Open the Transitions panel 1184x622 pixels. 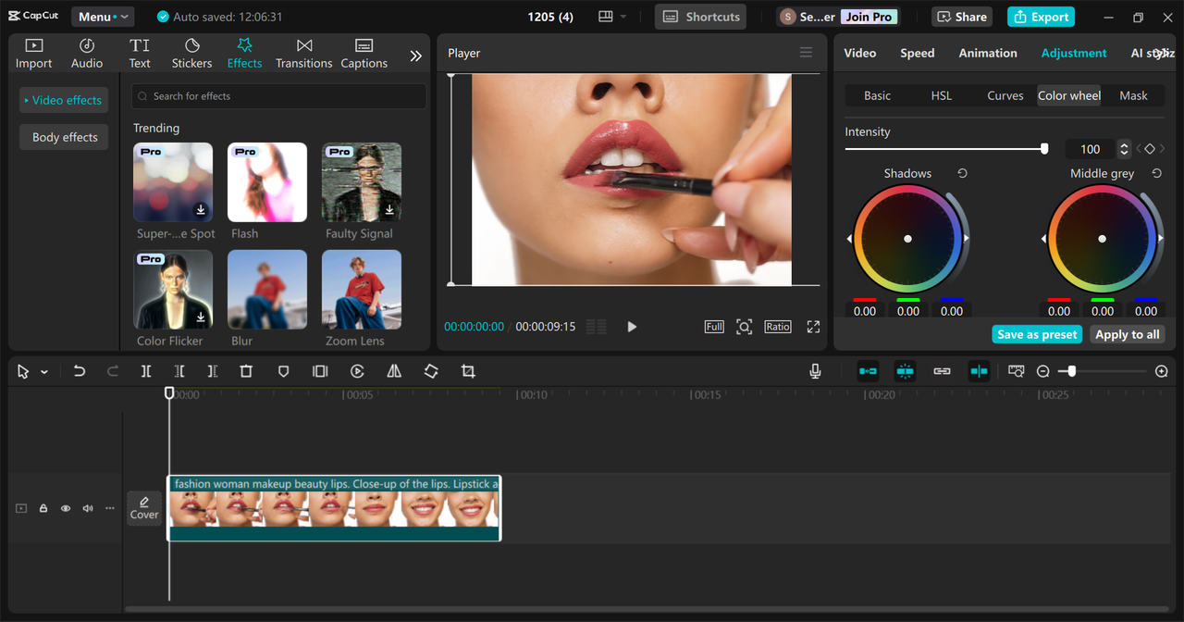pyautogui.click(x=303, y=54)
